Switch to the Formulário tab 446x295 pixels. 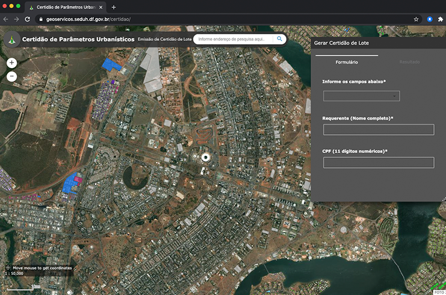(347, 62)
